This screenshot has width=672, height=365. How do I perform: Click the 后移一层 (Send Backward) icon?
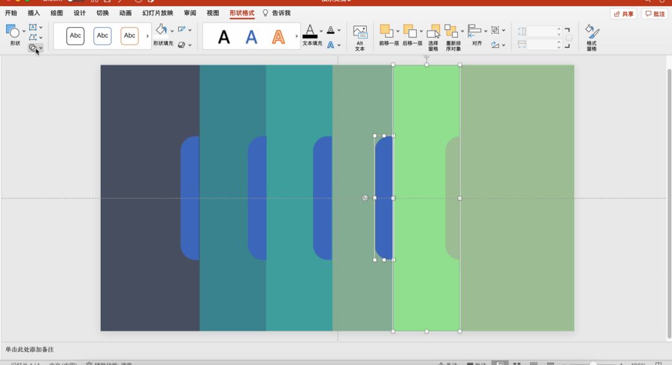(x=409, y=31)
